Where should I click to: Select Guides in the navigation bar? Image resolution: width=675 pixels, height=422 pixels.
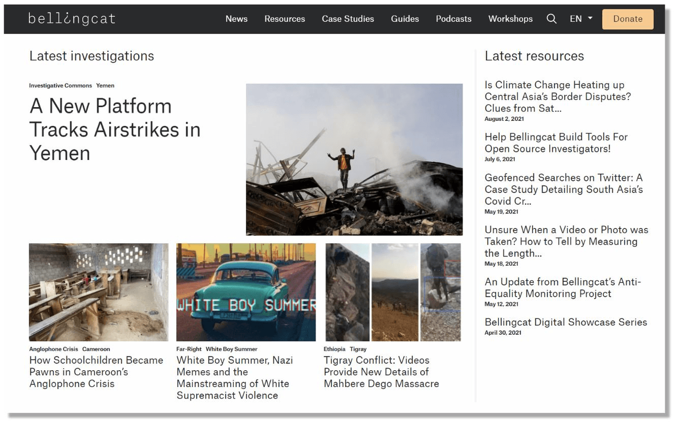pos(404,19)
